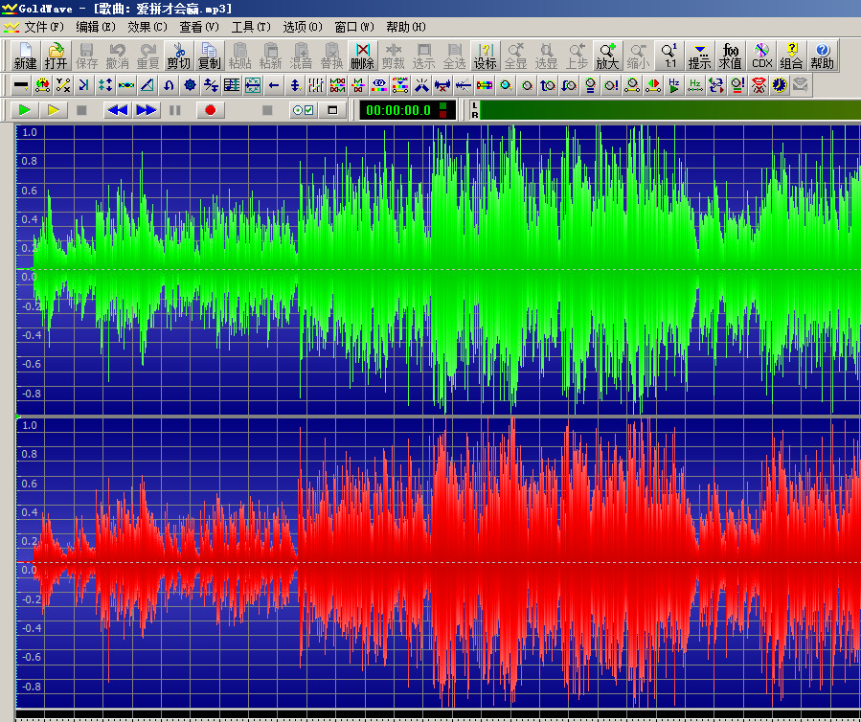Copy selection with the 复制 button
The width and height of the screenshot is (861, 722).
[x=209, y=56]
